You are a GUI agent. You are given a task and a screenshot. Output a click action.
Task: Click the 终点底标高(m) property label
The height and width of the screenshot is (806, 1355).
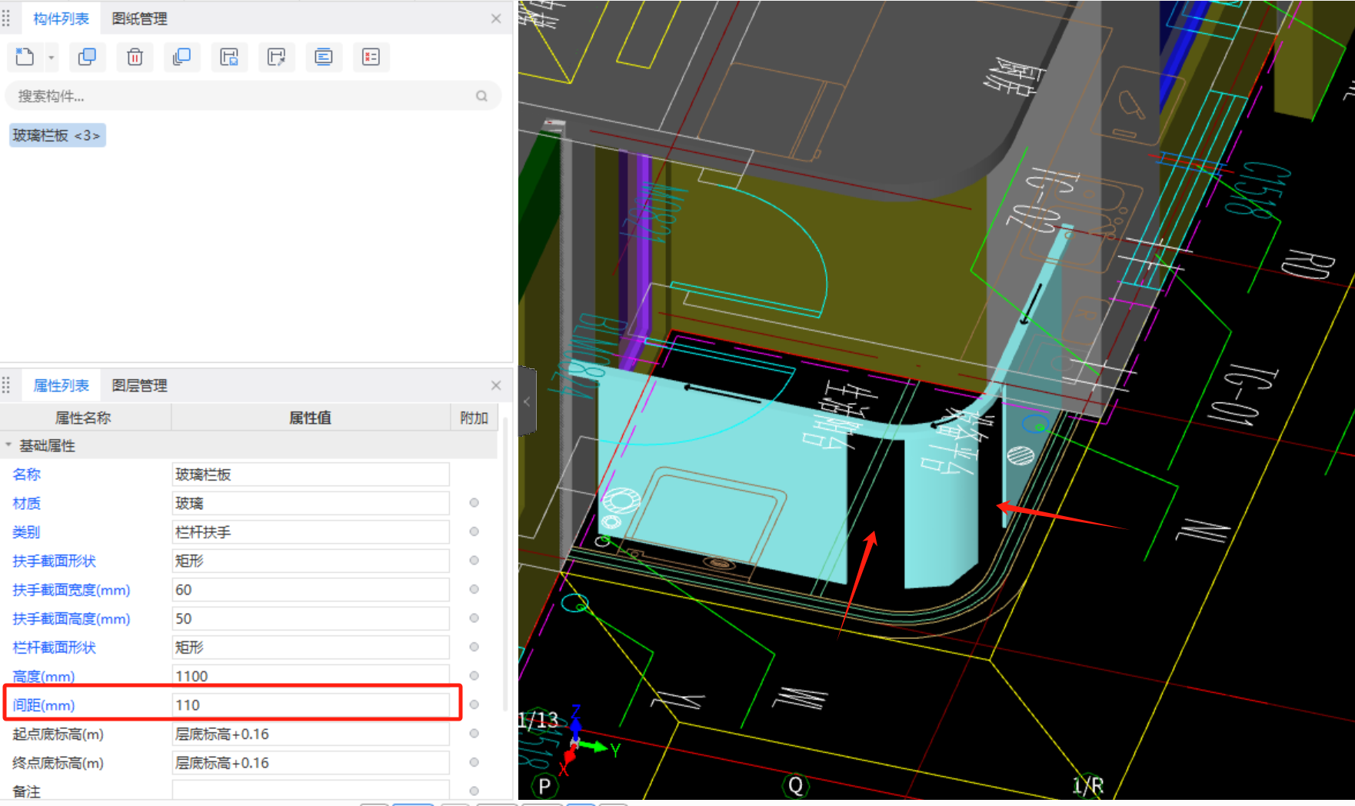point(58,763)
